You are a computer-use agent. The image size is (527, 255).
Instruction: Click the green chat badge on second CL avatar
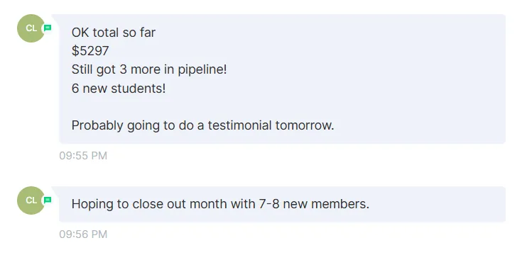(x=48, y=200)
